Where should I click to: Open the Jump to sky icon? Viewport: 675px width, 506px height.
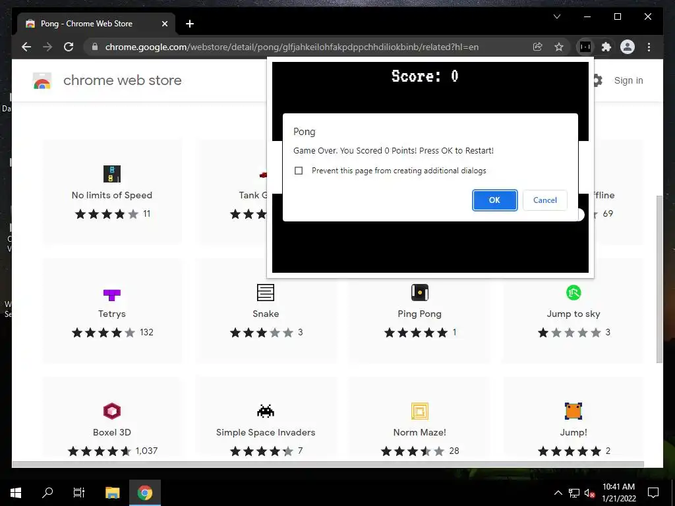(x=573, y=293)
